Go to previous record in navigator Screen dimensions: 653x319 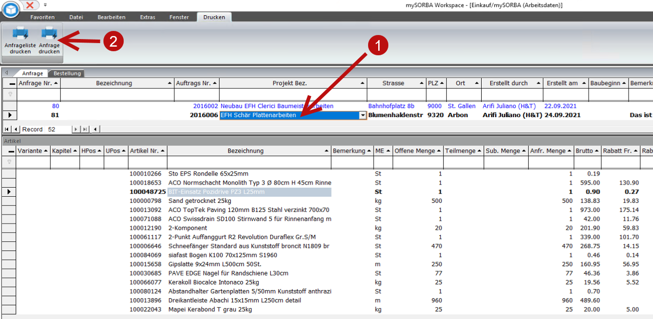(16, 129)
